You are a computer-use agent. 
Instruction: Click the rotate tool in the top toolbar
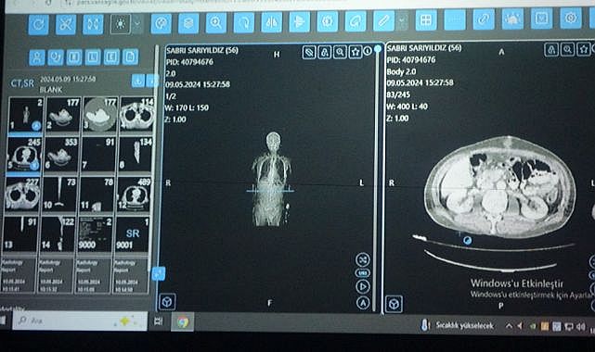(x=243, y=23)
